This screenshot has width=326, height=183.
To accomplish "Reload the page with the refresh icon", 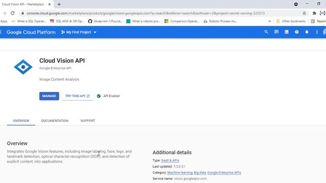I will click(x=12, y=13).
